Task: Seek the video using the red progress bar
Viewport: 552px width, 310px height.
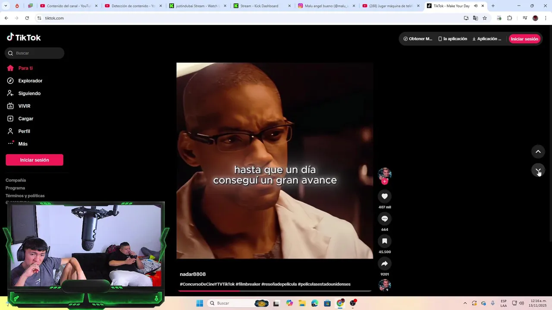Action: pyautogui.click(x=275, y=291)
